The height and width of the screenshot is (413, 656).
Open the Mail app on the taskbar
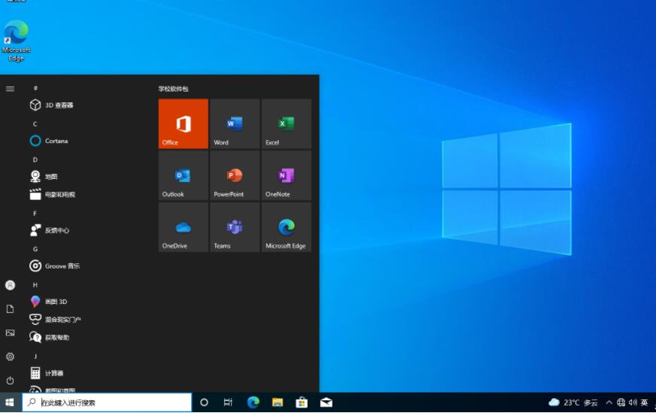326,402
